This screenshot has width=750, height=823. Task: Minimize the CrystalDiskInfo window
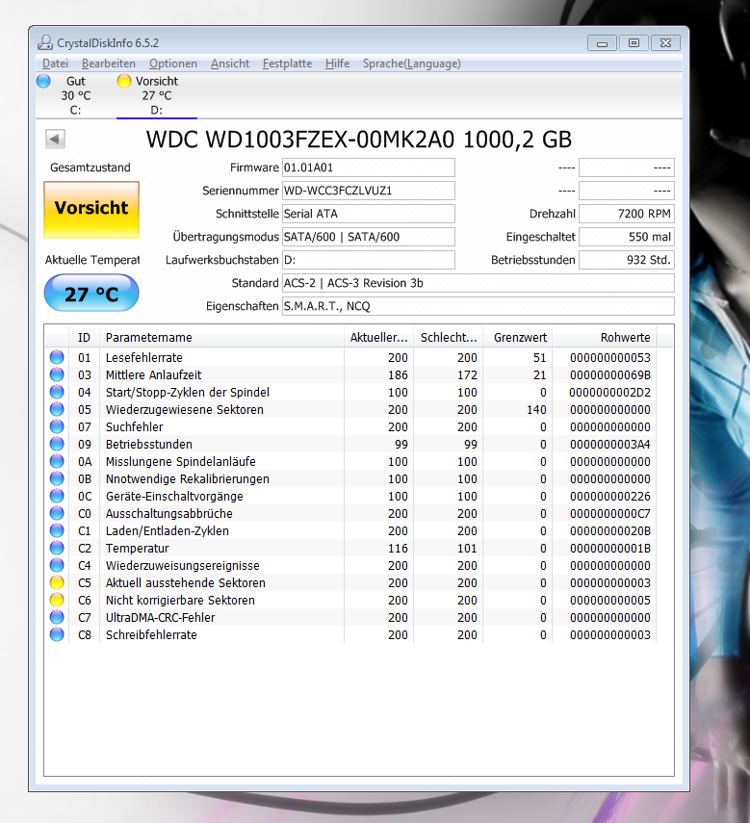point(602,43)
